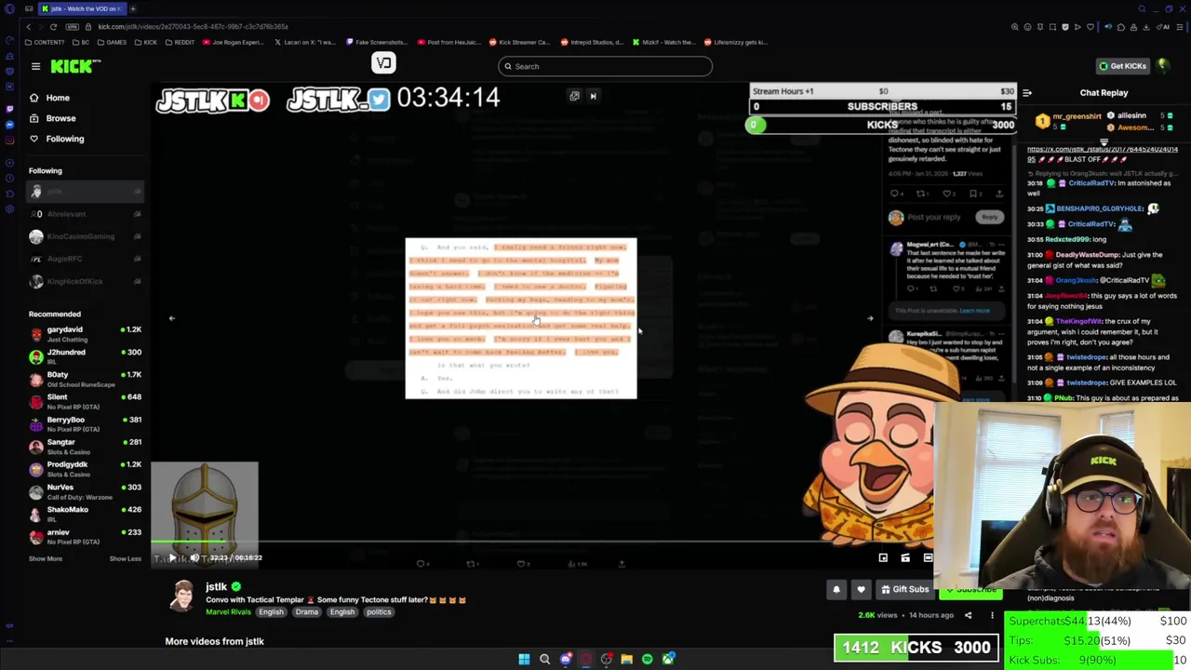Open the BerryyBoo recommended channel
Image resolution: width=1191 pixels, height=670 pixels.
point(86,423)
